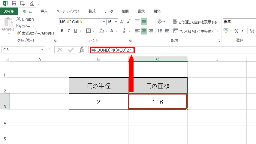Expand the Borders dropdown arrow
The width and height of the screenshot is (256, 144).
[94, 31]
